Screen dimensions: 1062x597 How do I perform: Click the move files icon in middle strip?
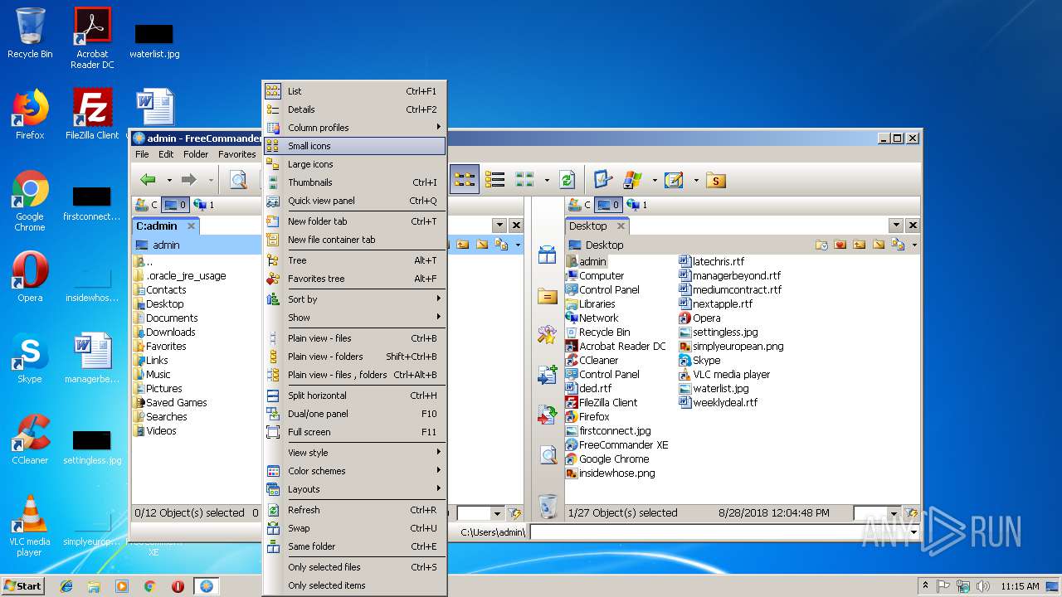point(548,415)
